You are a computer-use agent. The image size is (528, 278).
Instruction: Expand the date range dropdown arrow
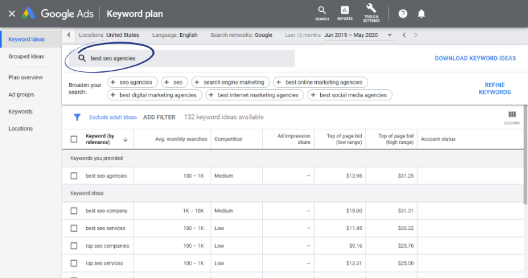[390, 35]
